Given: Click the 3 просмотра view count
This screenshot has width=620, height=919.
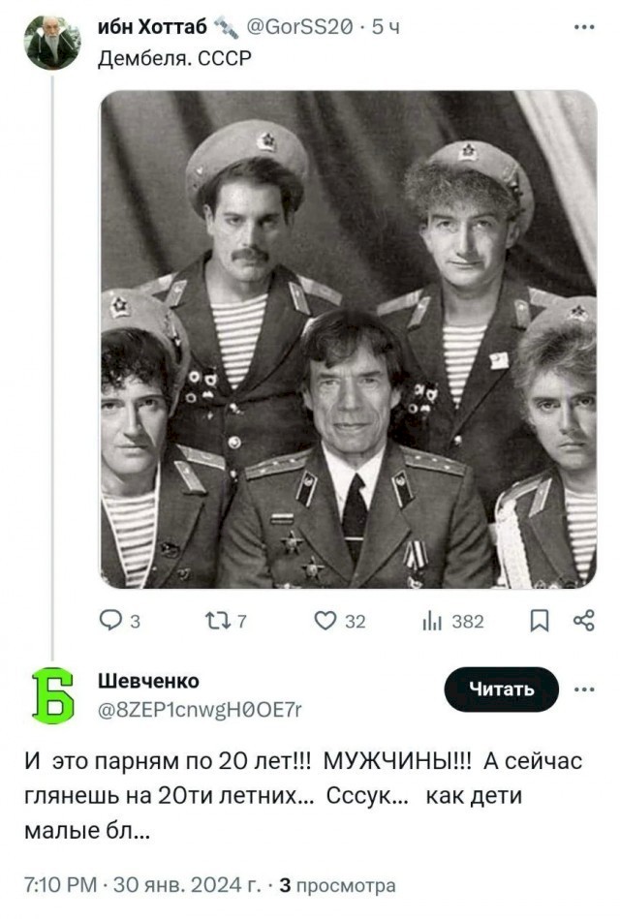Looking at the screenshot, I should click(337, 885).
